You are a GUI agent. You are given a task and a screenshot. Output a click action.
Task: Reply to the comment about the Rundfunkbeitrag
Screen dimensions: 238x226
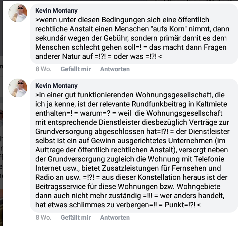click(x=115, y=218)
